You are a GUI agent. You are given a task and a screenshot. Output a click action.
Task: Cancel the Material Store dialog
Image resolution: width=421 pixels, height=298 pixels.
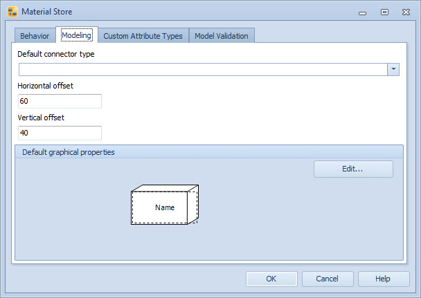(327, 279)
